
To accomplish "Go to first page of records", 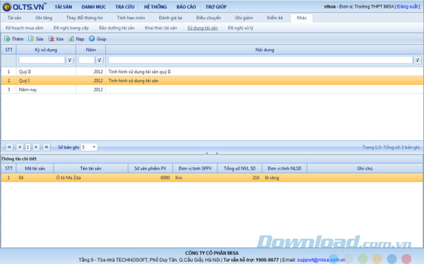I will 9,147.
